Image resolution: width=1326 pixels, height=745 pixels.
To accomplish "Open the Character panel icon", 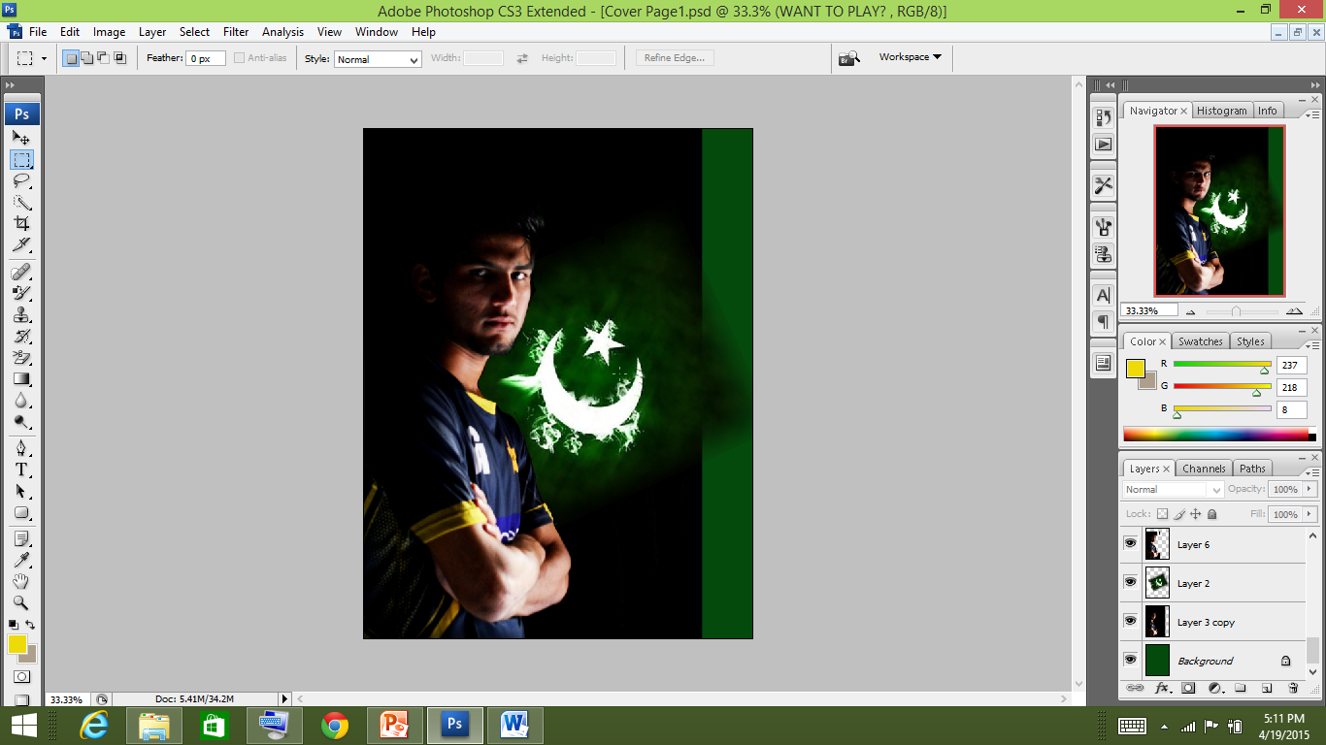I will click(1103, 295).
